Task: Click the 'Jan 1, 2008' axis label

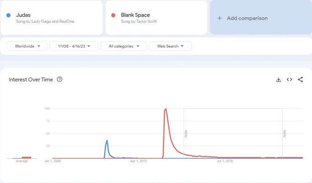Action: click(52, 161)
